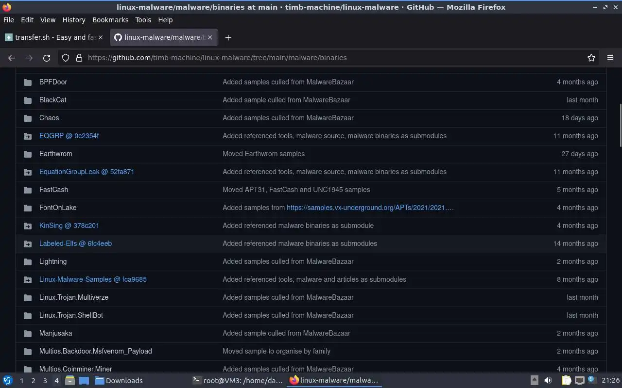Open the KinSing @ 378c201 link

69,226
